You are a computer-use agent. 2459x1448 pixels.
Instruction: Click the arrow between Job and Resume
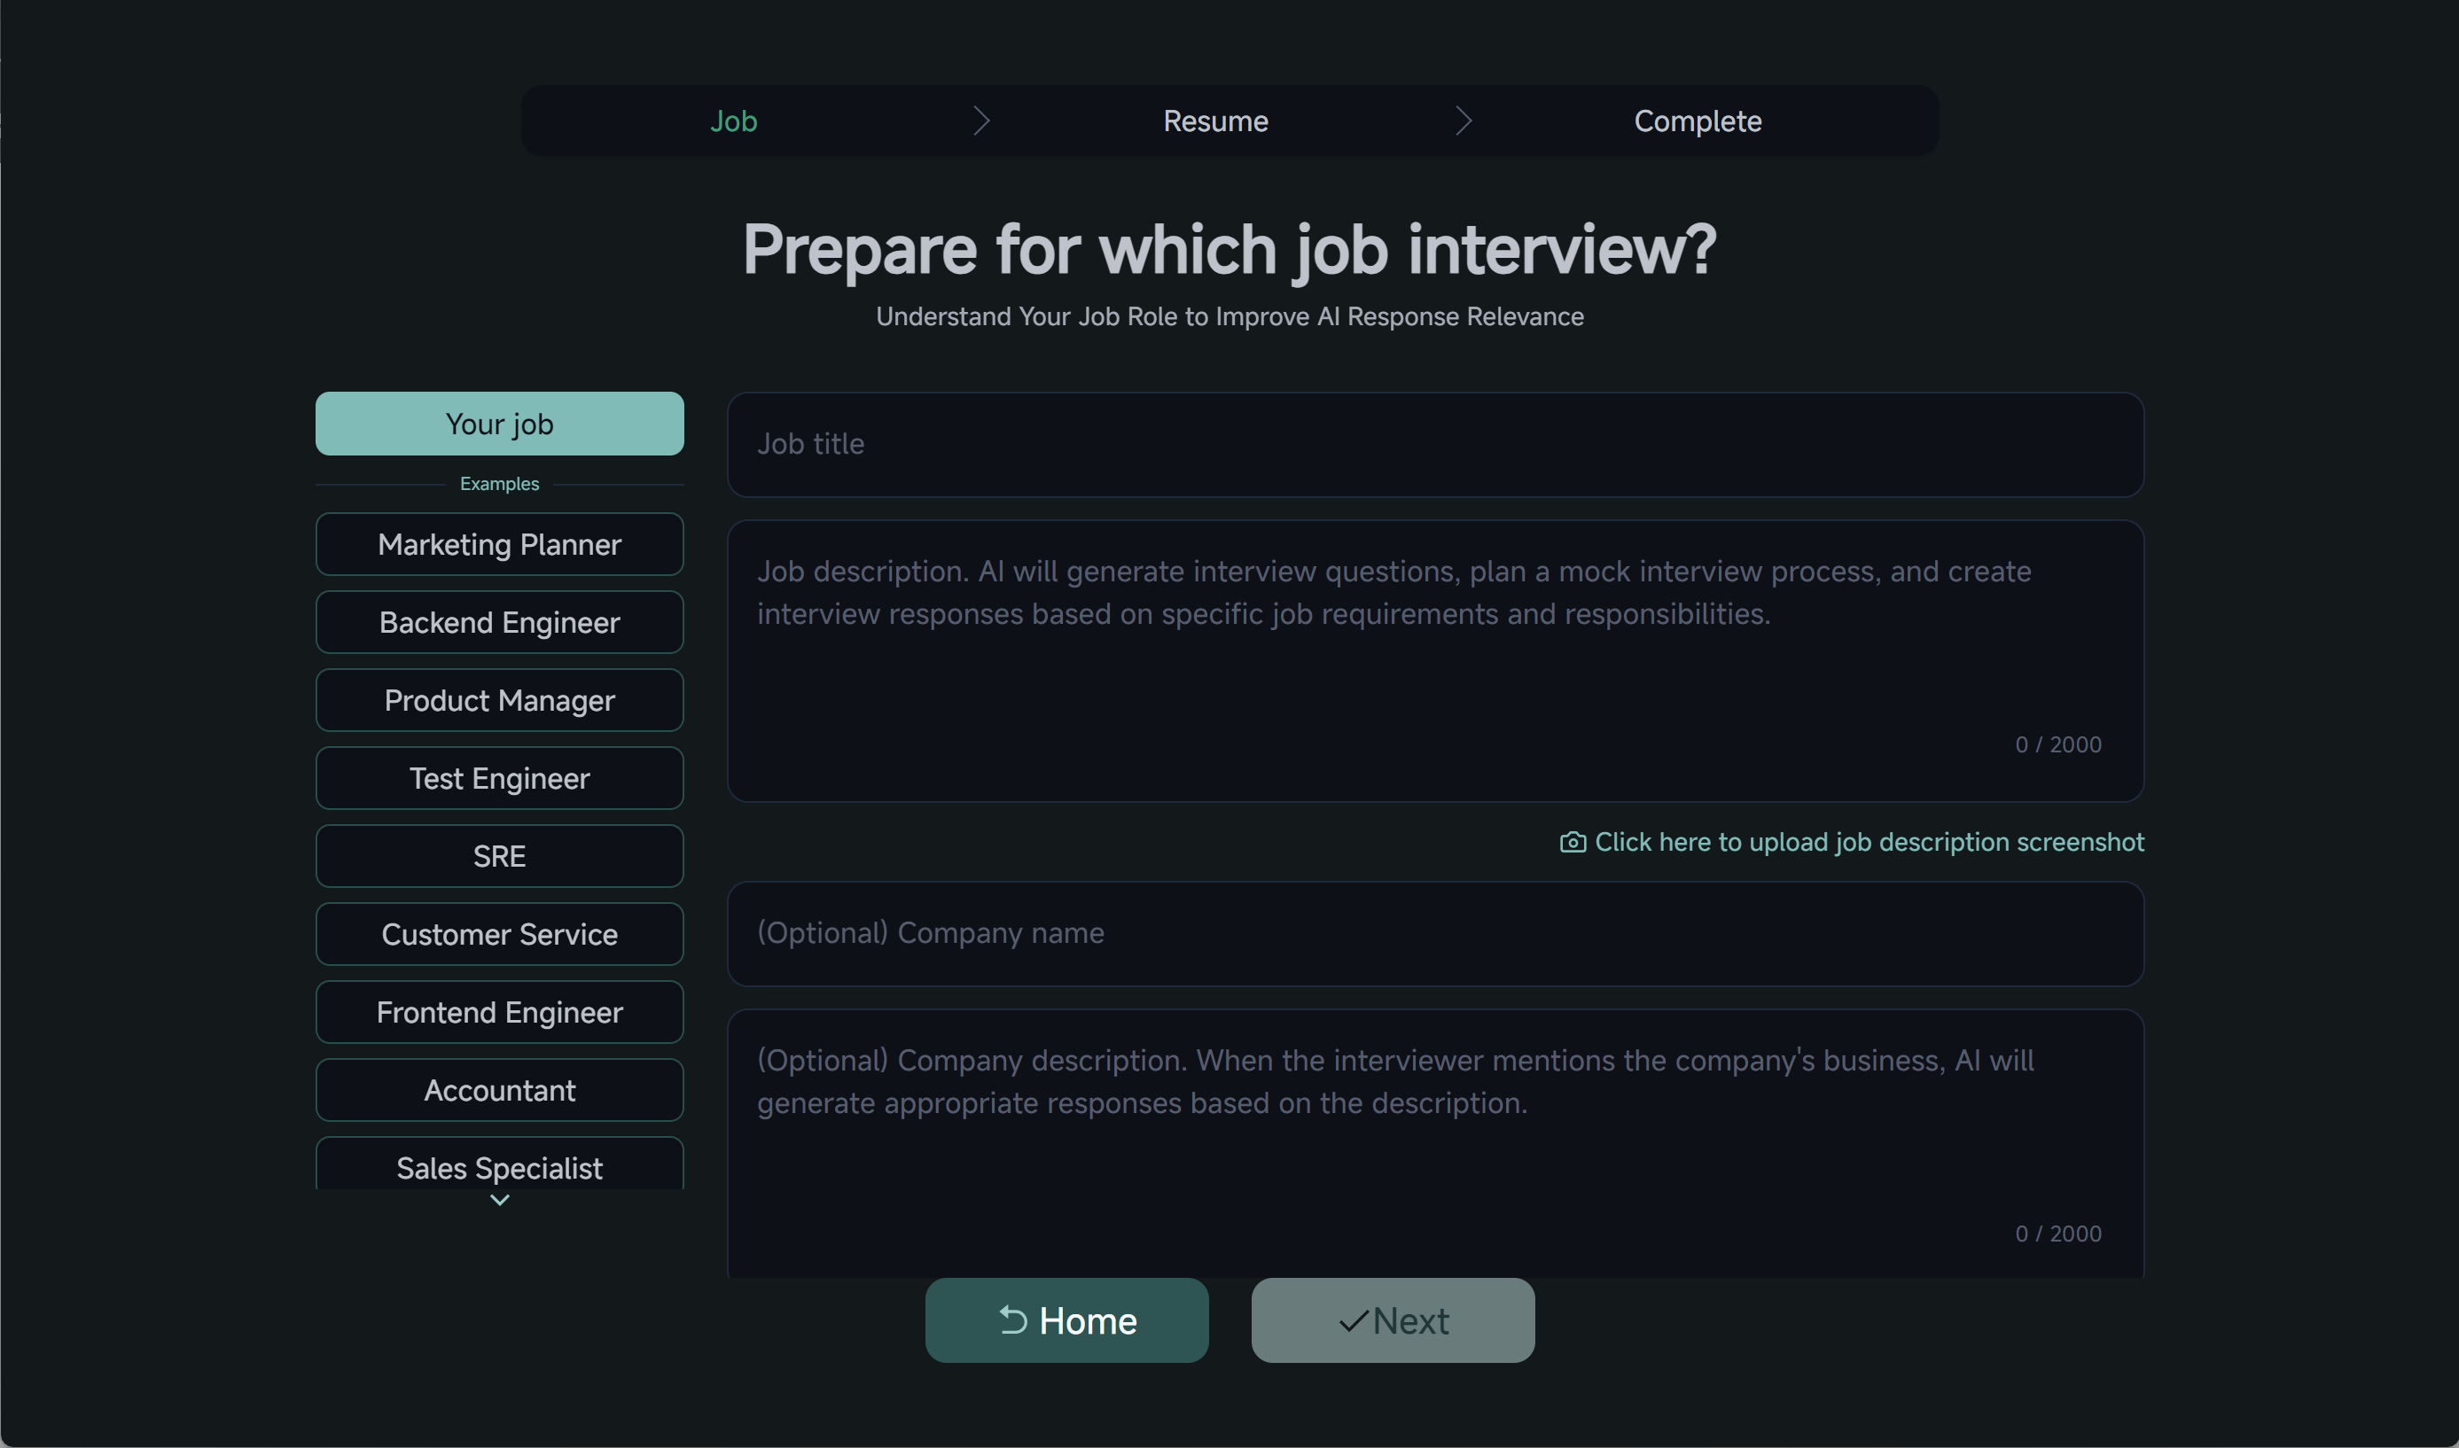tap(981, 121)
